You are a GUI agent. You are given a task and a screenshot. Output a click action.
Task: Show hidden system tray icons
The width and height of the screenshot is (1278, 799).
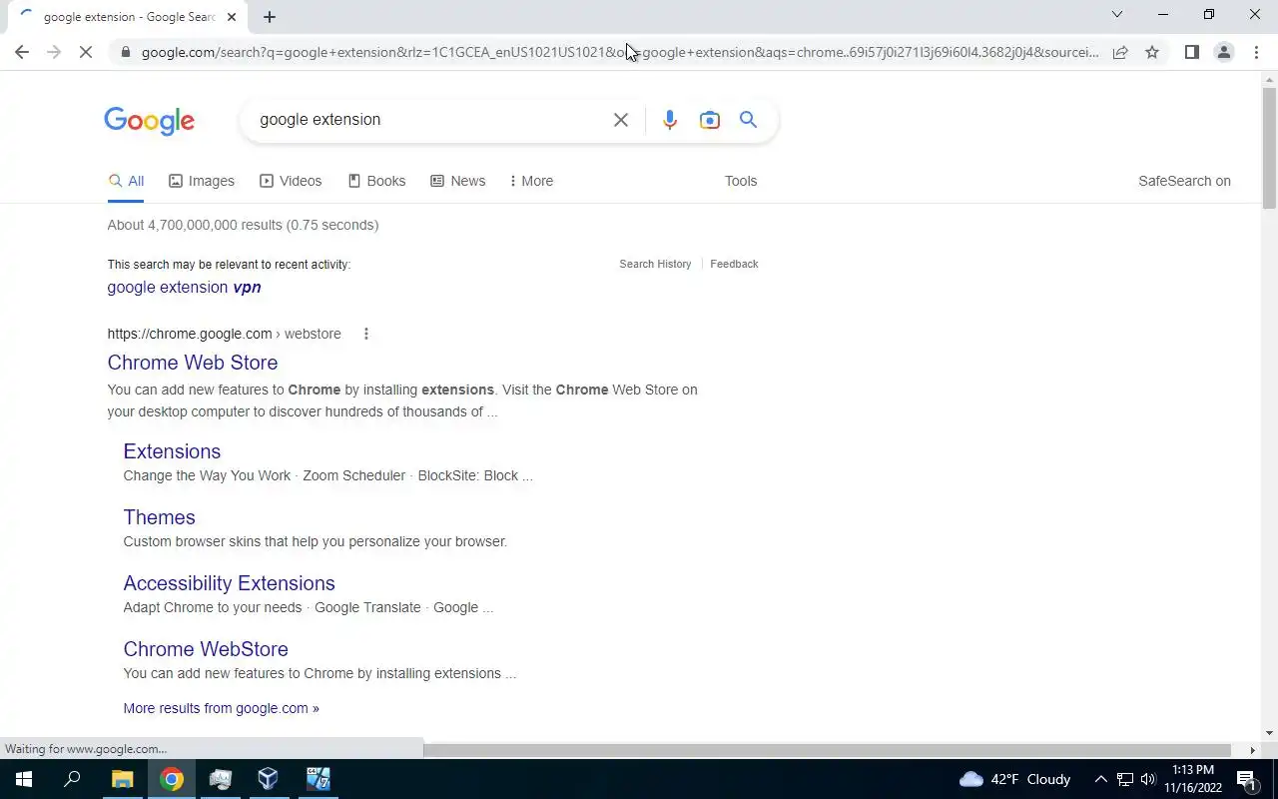pyautogui.click(x=1101, y=779)
